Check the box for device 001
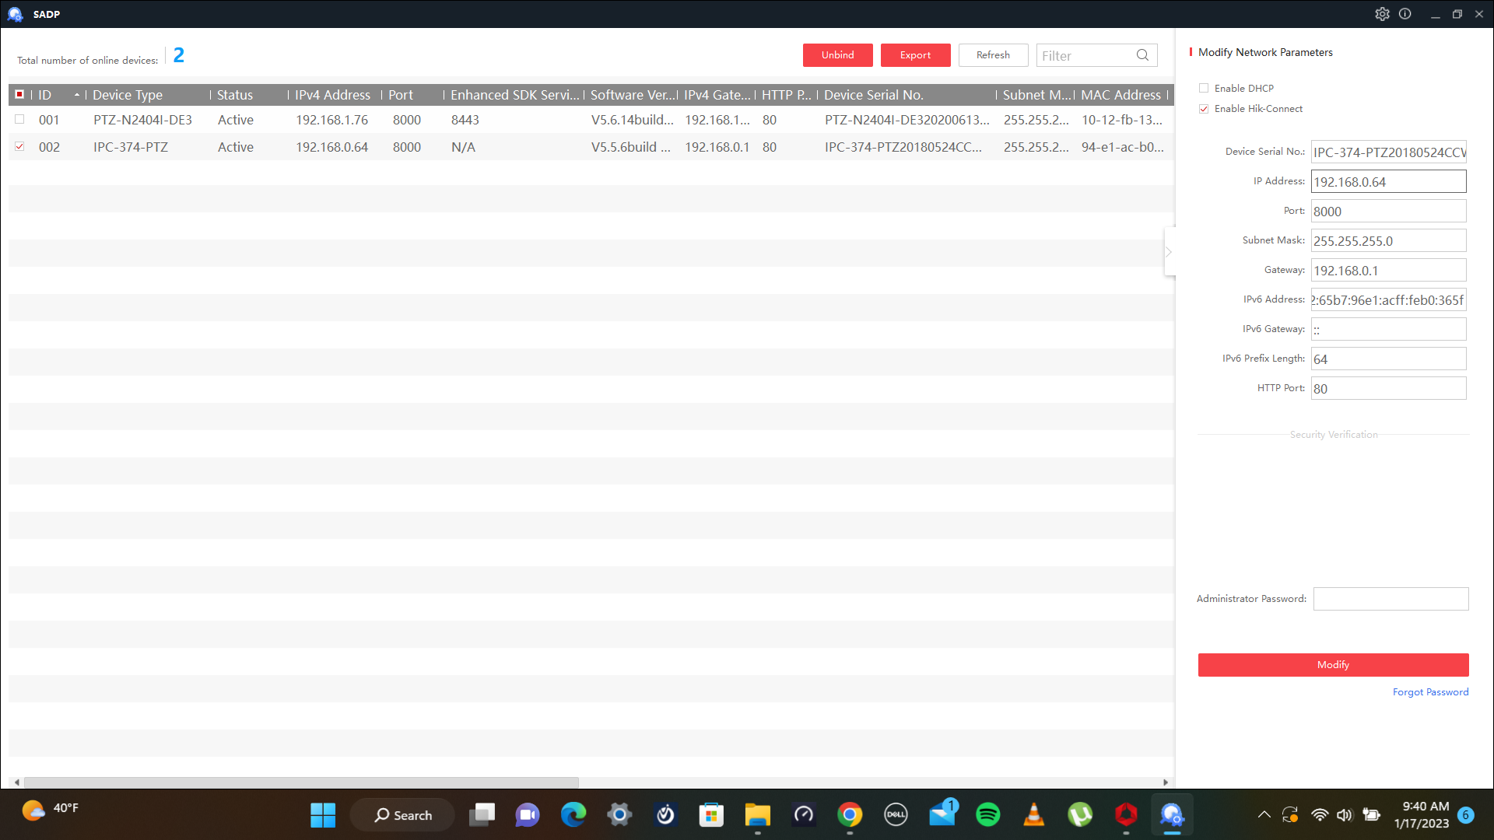1494x840 pixels. [x=19, y=120]
